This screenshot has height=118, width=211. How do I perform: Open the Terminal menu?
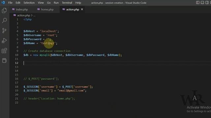click(67, 3)
